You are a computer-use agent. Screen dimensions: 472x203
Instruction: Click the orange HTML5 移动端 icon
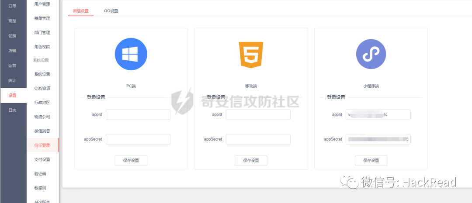pos(251,55)
